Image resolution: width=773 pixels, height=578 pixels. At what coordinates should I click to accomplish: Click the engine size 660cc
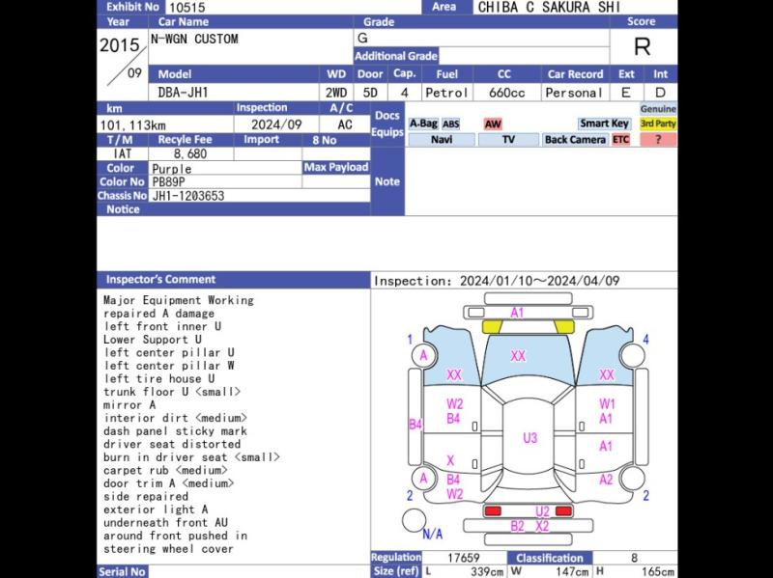coord(506,93)
